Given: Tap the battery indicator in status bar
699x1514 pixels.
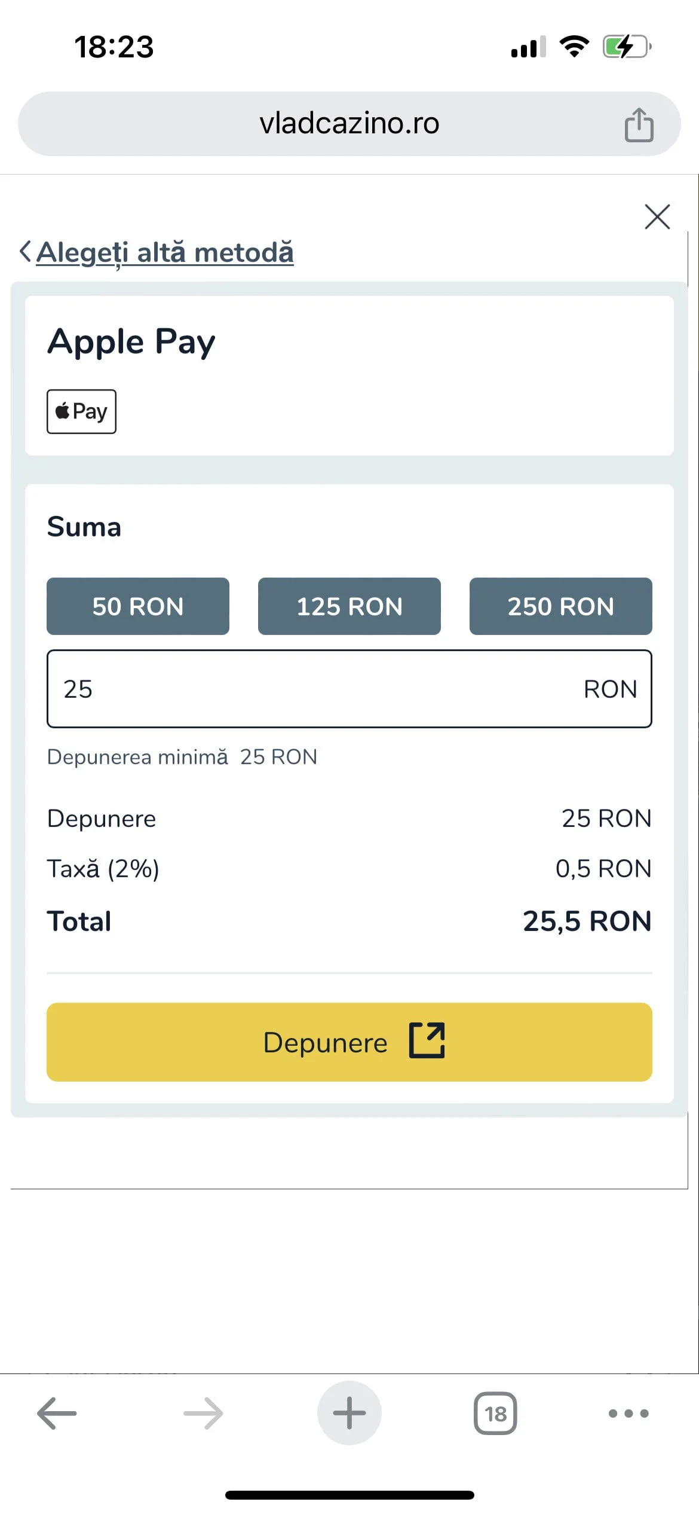Looking at the screenshot, I should (x=626, y=47).
